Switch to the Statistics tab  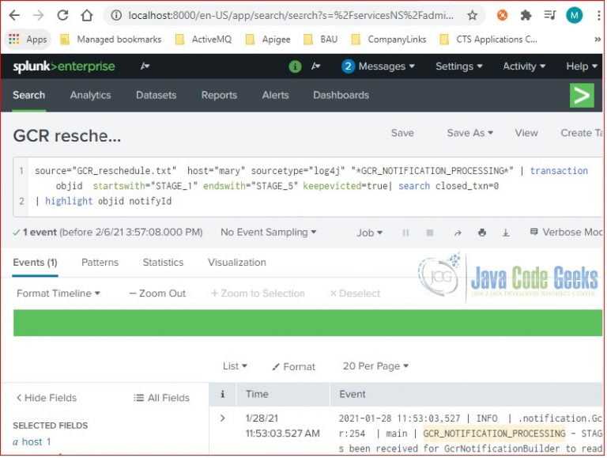pyautogui.click(x=163, y=263)
